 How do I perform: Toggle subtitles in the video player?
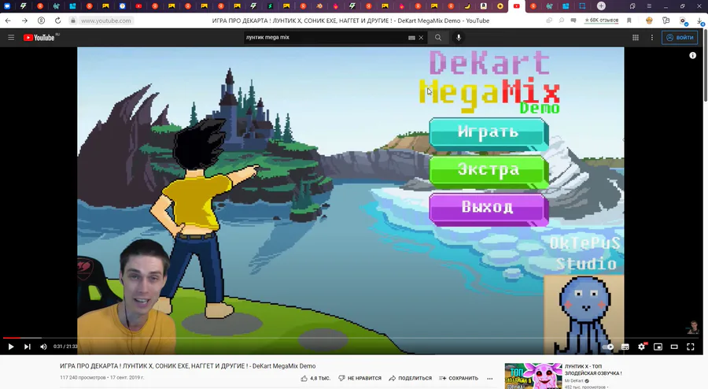[625, 346]
